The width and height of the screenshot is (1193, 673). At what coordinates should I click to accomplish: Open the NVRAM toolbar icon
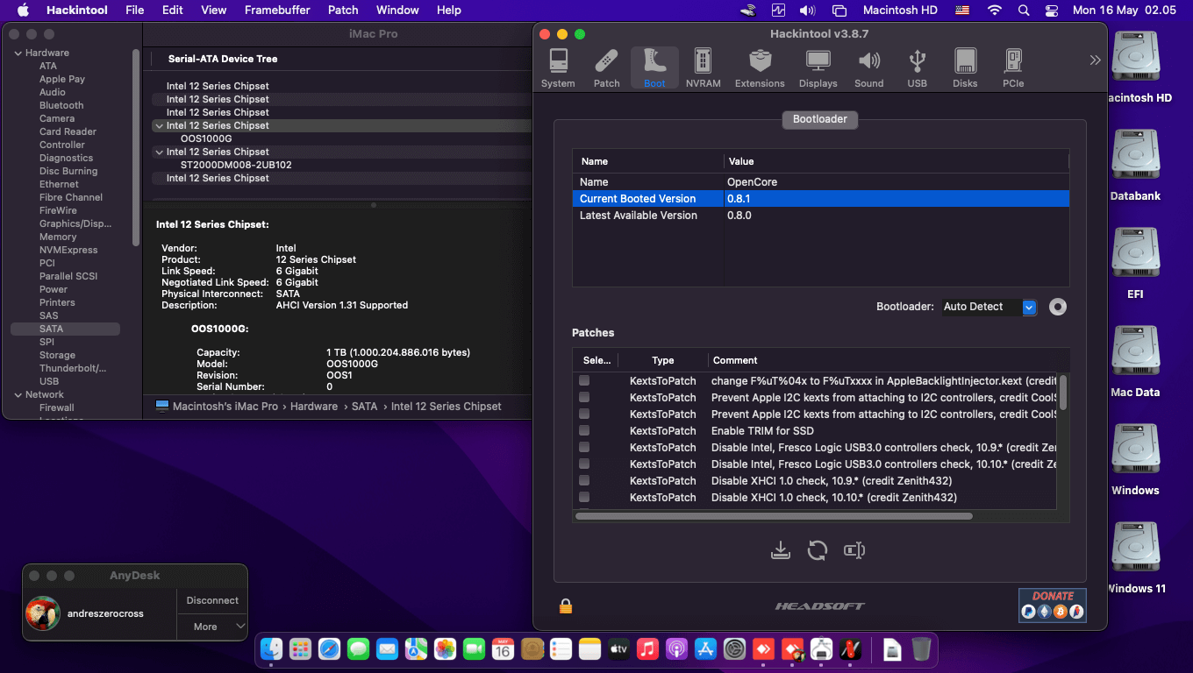(703, 68)
